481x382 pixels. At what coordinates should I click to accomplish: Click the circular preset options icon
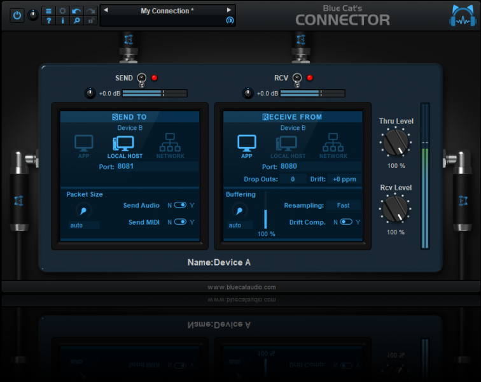coord(230,20)
